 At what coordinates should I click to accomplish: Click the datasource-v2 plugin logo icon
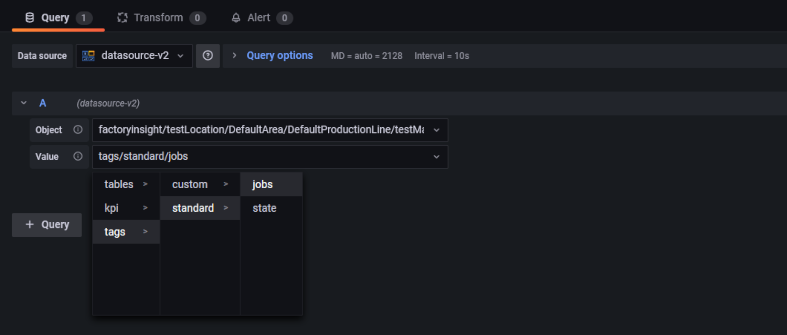coord(89,56)
